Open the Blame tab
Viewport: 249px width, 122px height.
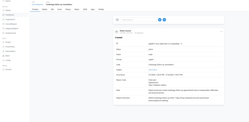(77, 9)
